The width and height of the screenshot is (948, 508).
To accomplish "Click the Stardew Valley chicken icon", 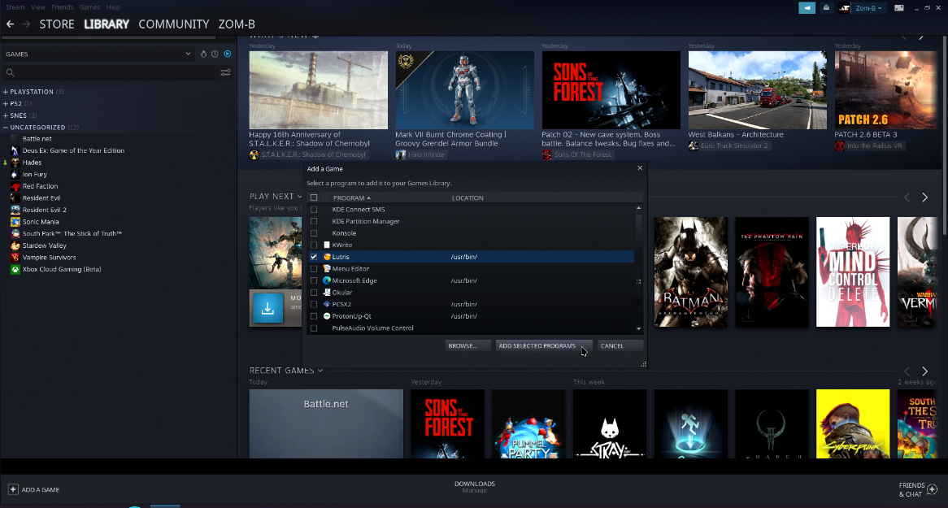I will 15,245.
